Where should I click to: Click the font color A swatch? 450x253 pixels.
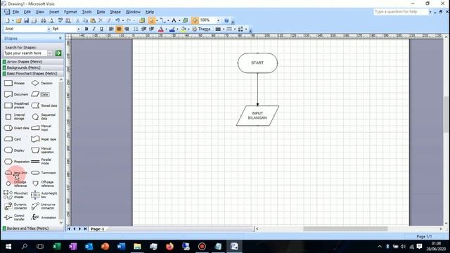tap(161, 29)
